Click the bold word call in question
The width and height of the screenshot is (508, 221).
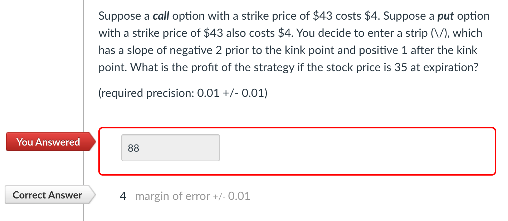pyautogui.click(x=160, y=16)
